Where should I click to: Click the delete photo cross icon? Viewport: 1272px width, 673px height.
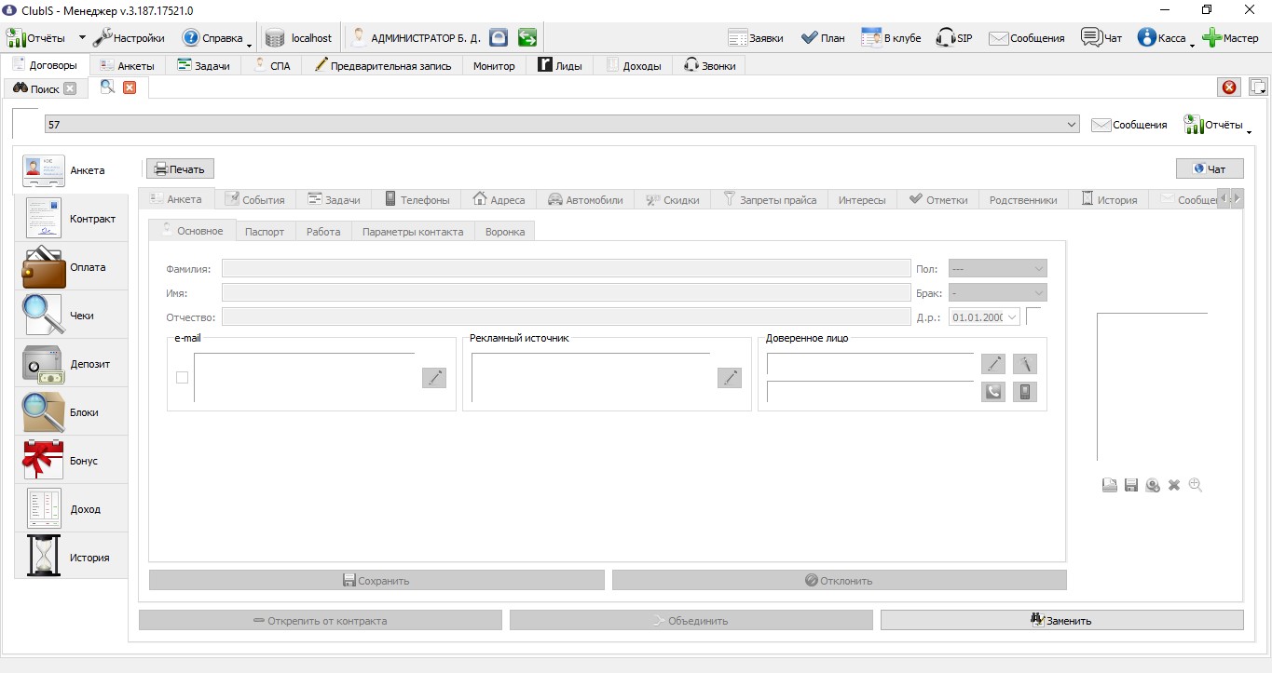click(1174, 485)
